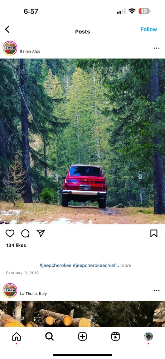Open Italian Alps location

click(x=30, y=51)
